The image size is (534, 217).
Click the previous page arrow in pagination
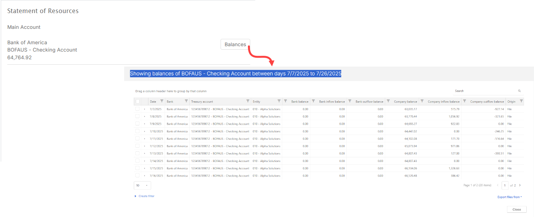pos(497,185)
